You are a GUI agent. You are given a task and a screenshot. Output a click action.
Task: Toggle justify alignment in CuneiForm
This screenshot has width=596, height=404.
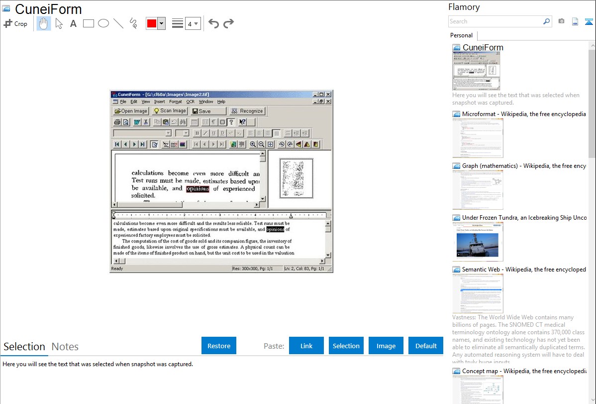[x=277, y=134]
